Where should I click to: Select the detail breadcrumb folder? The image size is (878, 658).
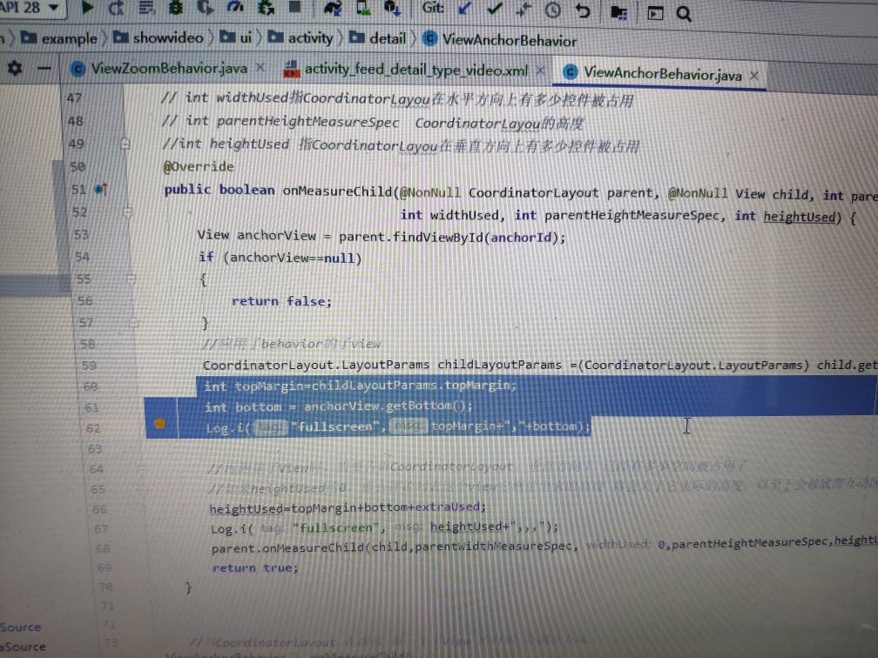point(378,38)
